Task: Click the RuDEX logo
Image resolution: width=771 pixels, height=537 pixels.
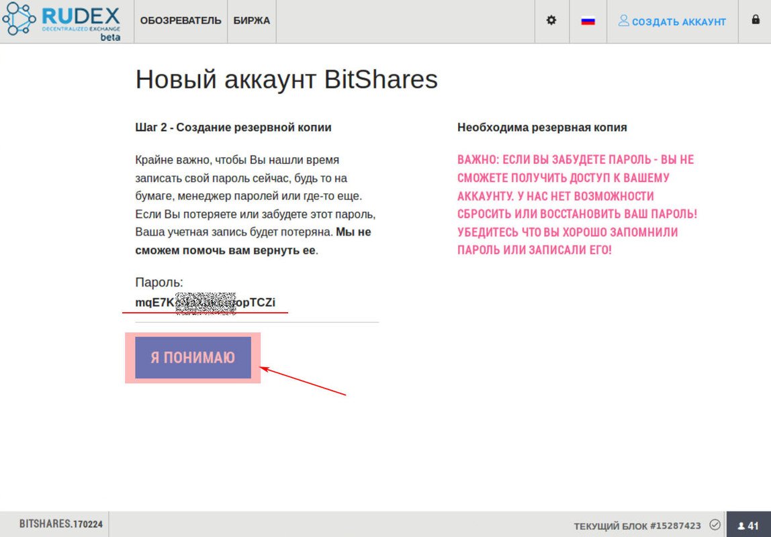Action: (62, 21)
